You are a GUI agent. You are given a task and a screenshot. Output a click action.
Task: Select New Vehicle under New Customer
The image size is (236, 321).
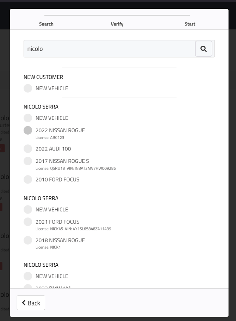tap(28, 88)
